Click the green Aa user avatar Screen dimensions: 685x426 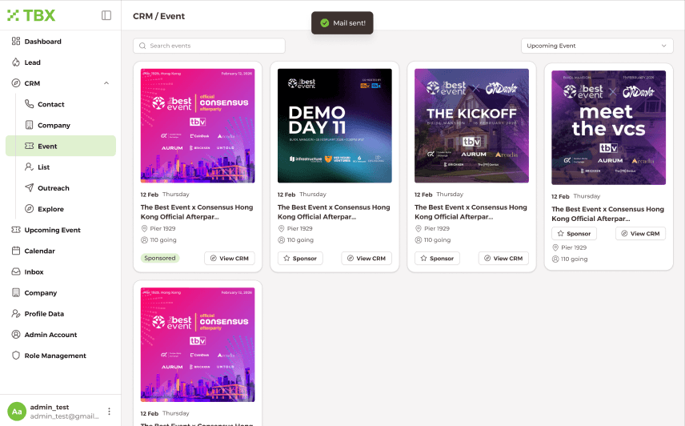pyautogui.click(x=17, y=411)
